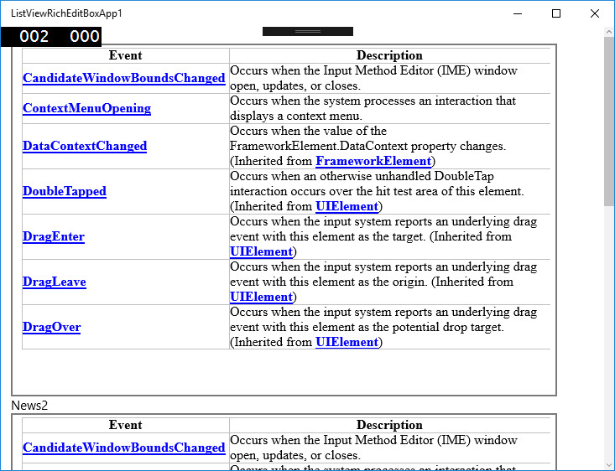The width and height of the screenshot is (615, 471).
Task: Open CandidateWindowBoundsChanged link under News2
Action: 124,448
